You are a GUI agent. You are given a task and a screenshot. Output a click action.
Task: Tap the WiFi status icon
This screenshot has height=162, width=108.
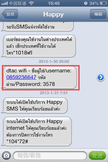tap(31, 4)
